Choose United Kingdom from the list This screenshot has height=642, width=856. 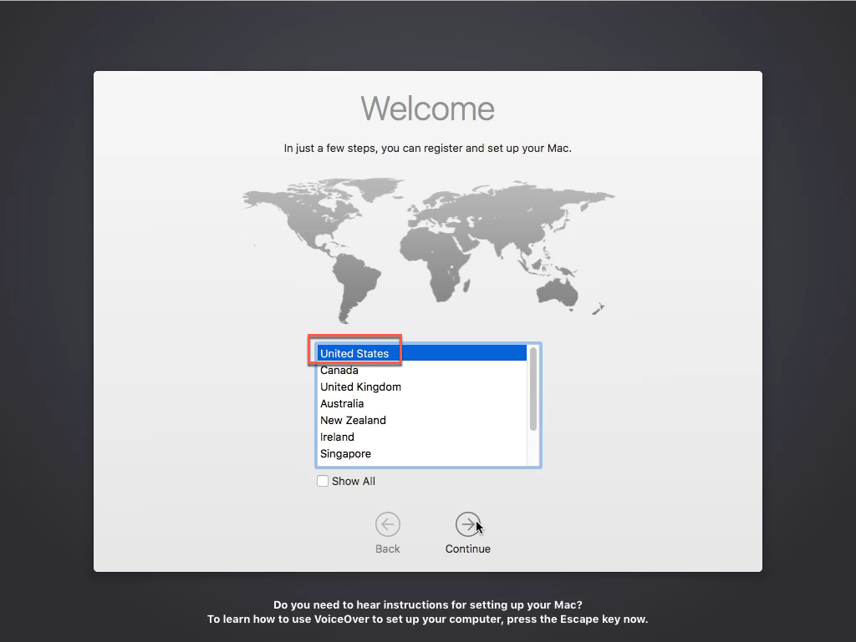click(422, 387)
